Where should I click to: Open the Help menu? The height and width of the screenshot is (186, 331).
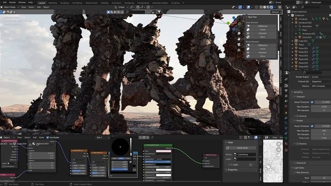(31, 2)
